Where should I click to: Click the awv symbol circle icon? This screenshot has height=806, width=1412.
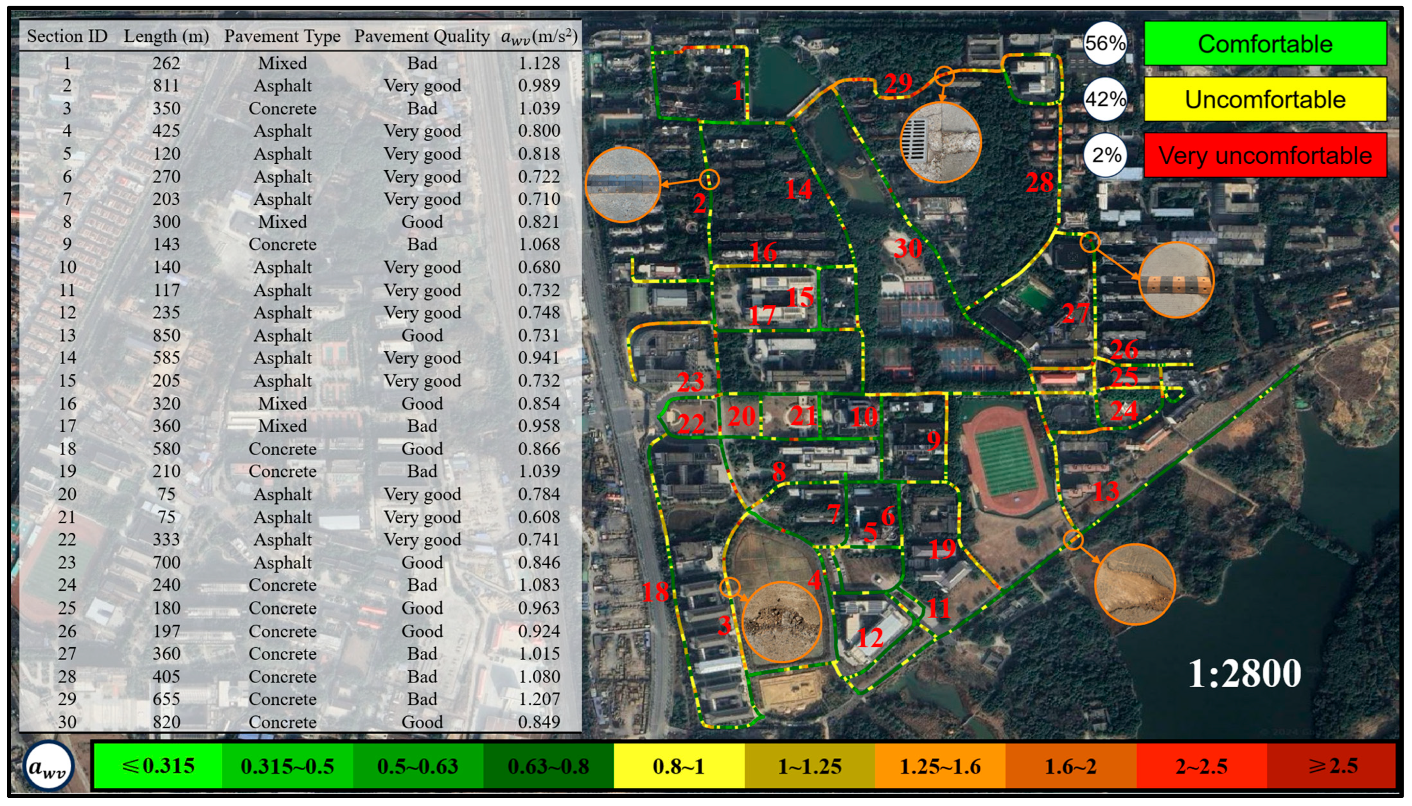(48, 767)
